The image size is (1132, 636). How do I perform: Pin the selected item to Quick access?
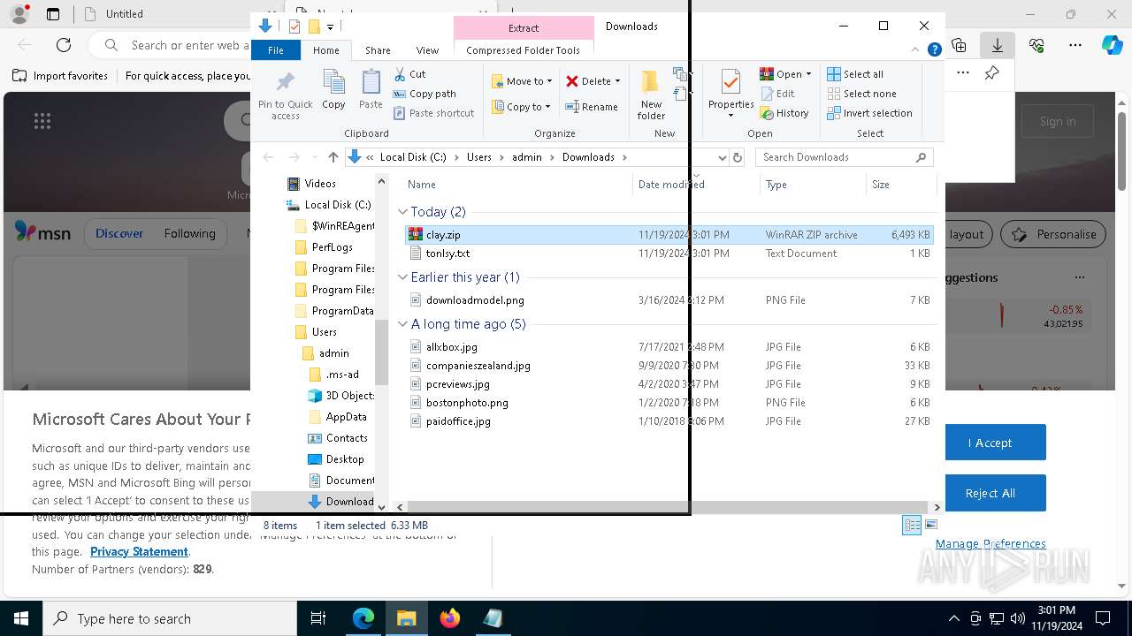(285, 95)
